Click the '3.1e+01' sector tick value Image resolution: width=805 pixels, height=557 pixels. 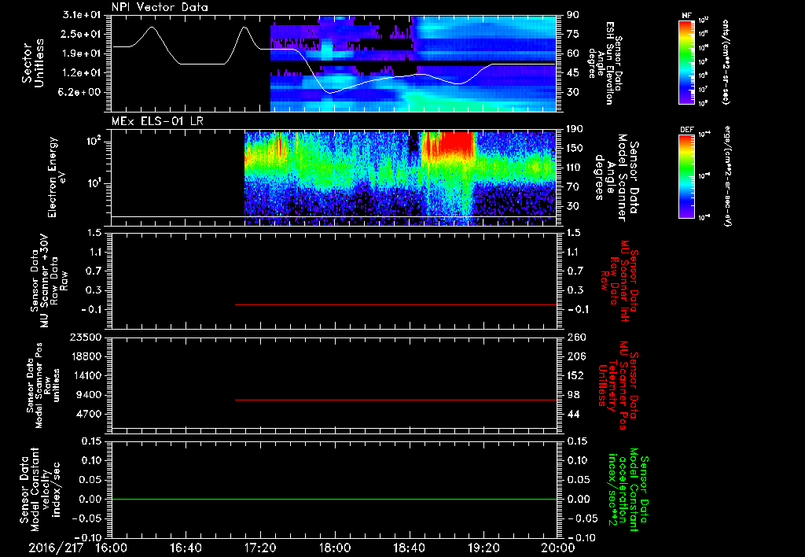coord(82,15)
